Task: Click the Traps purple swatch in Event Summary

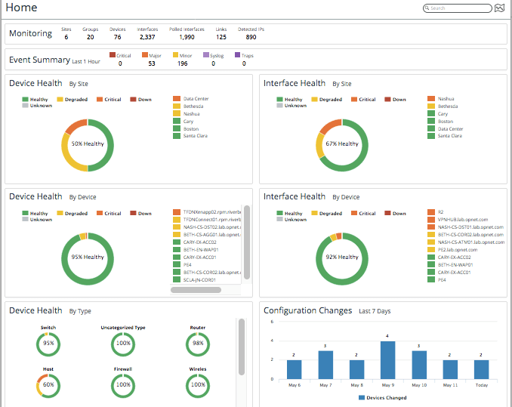Action: 237,55
